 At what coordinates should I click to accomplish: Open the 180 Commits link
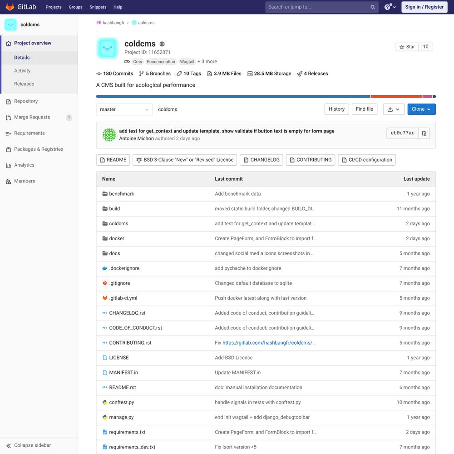115,74
